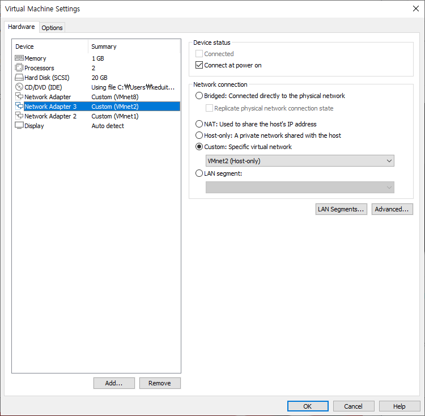Select the LAN segment radio button
Screen dimensions: 425x416
tap(199, 173)
